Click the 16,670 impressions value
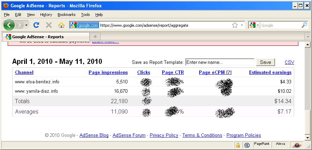Image resolution: width=312 pixels, height=150 pixels. pos(120,91)
